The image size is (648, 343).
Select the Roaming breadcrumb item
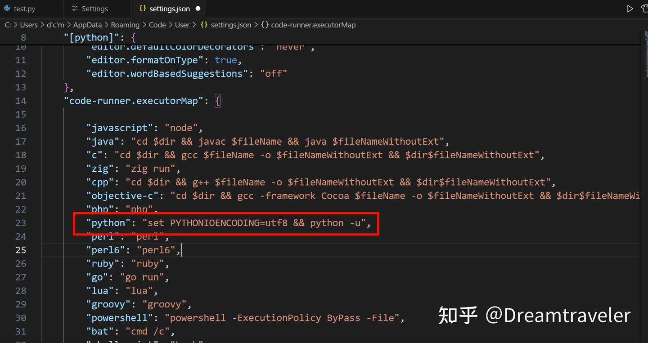pos(125,25)
